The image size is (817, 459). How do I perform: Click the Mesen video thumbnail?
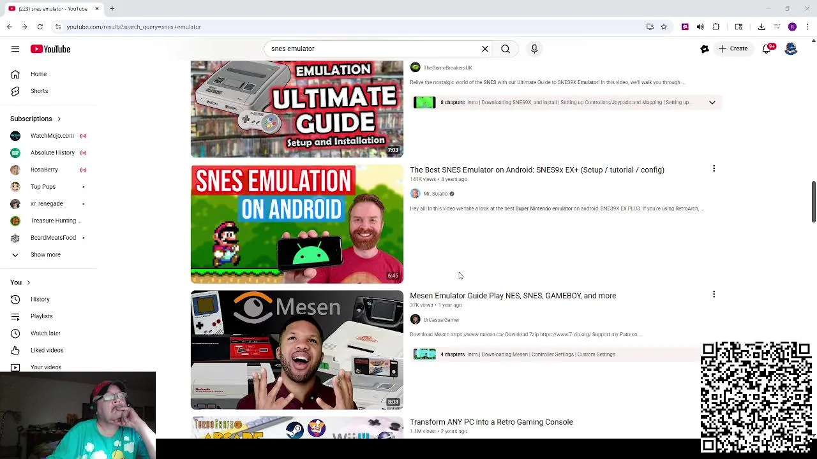tap(297, 350)
